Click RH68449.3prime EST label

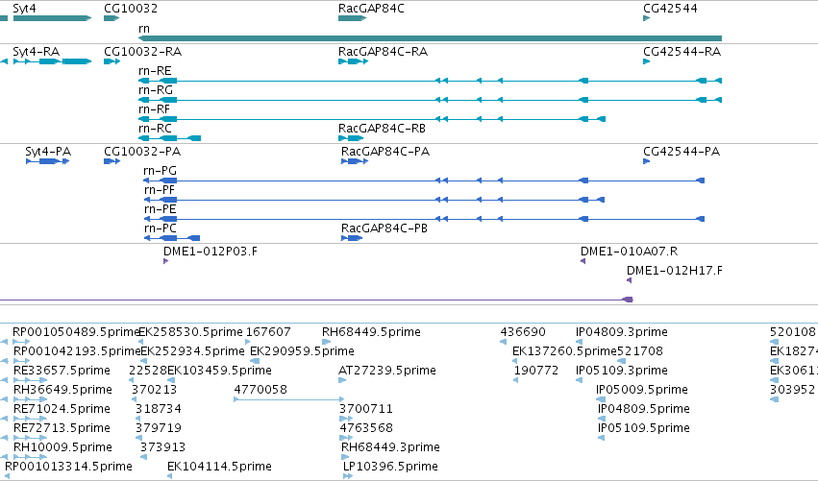tap(390, 448)
